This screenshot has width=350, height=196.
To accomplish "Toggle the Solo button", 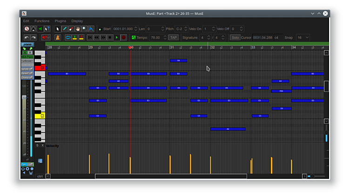I will click(x=235, y=38).
